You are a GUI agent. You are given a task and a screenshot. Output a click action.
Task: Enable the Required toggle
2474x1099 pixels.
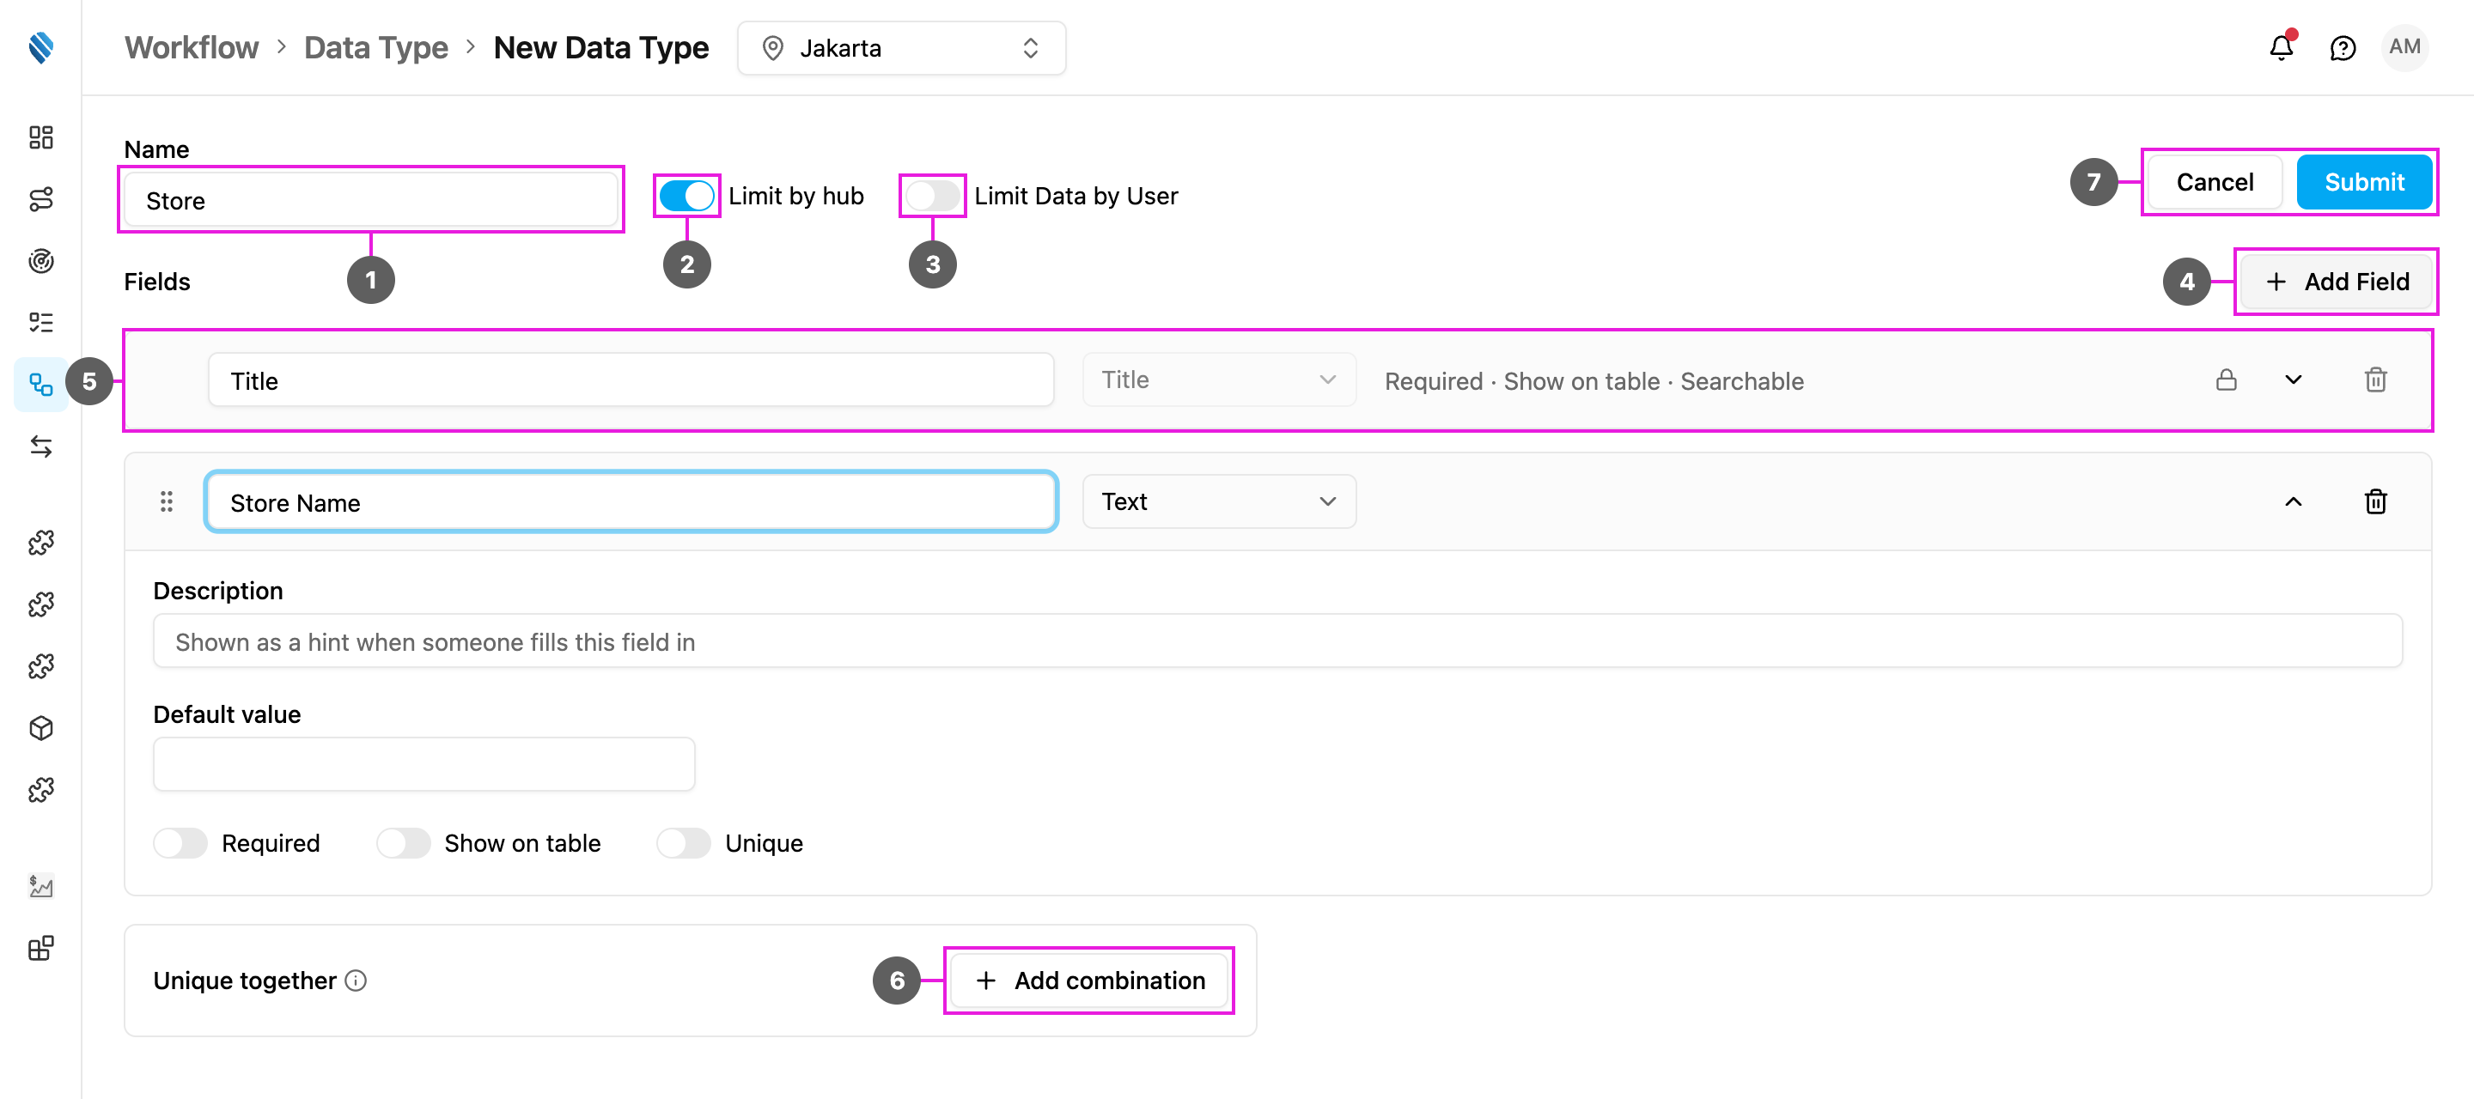click(x=180, y=843)
